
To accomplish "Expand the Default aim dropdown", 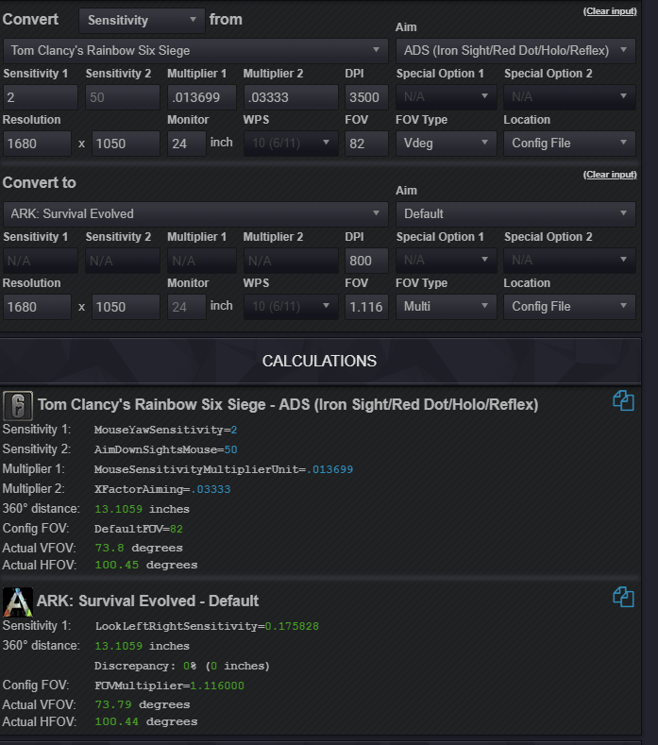I will click(x=515, y=213).
